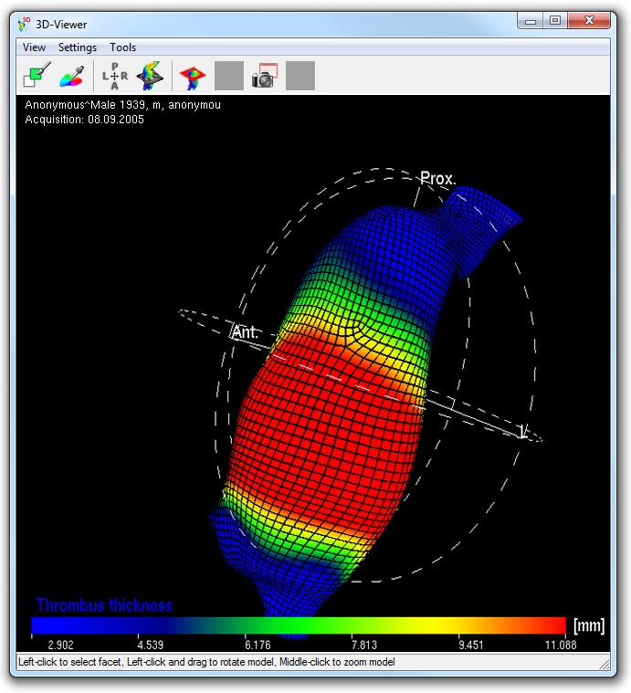Select the L-P-R-A orientation icon

114,77
